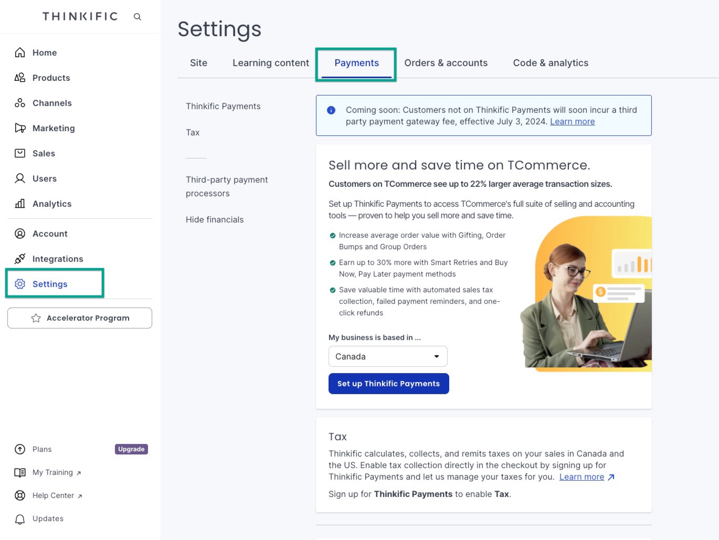Screen dimensions: 719x540
Task: Open business country dropdown showing Canada
Action: pyautogui.click(x=388, y=356)
